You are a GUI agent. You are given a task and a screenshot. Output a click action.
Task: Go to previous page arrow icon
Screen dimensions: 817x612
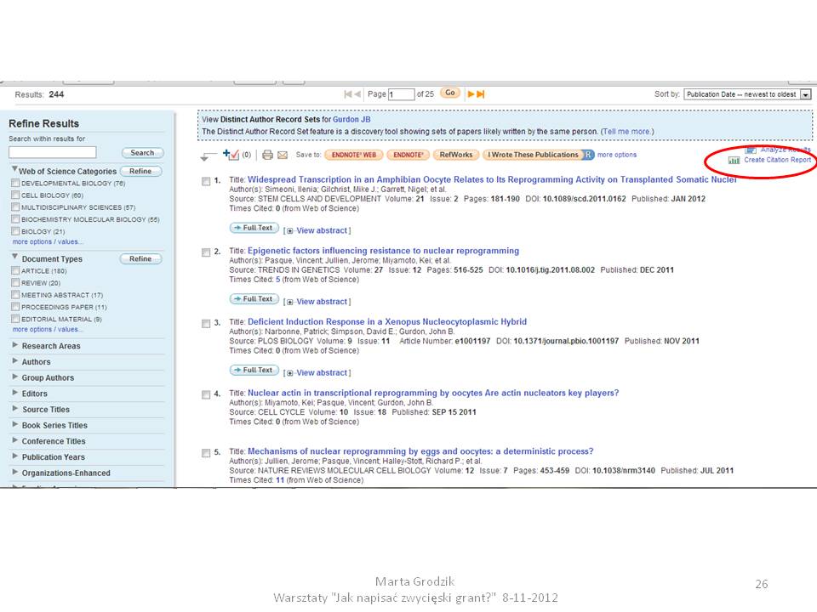click(357, 94)
